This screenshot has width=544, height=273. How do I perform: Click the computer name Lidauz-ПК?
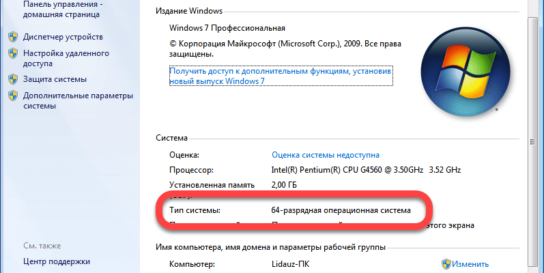coord(290,264)
